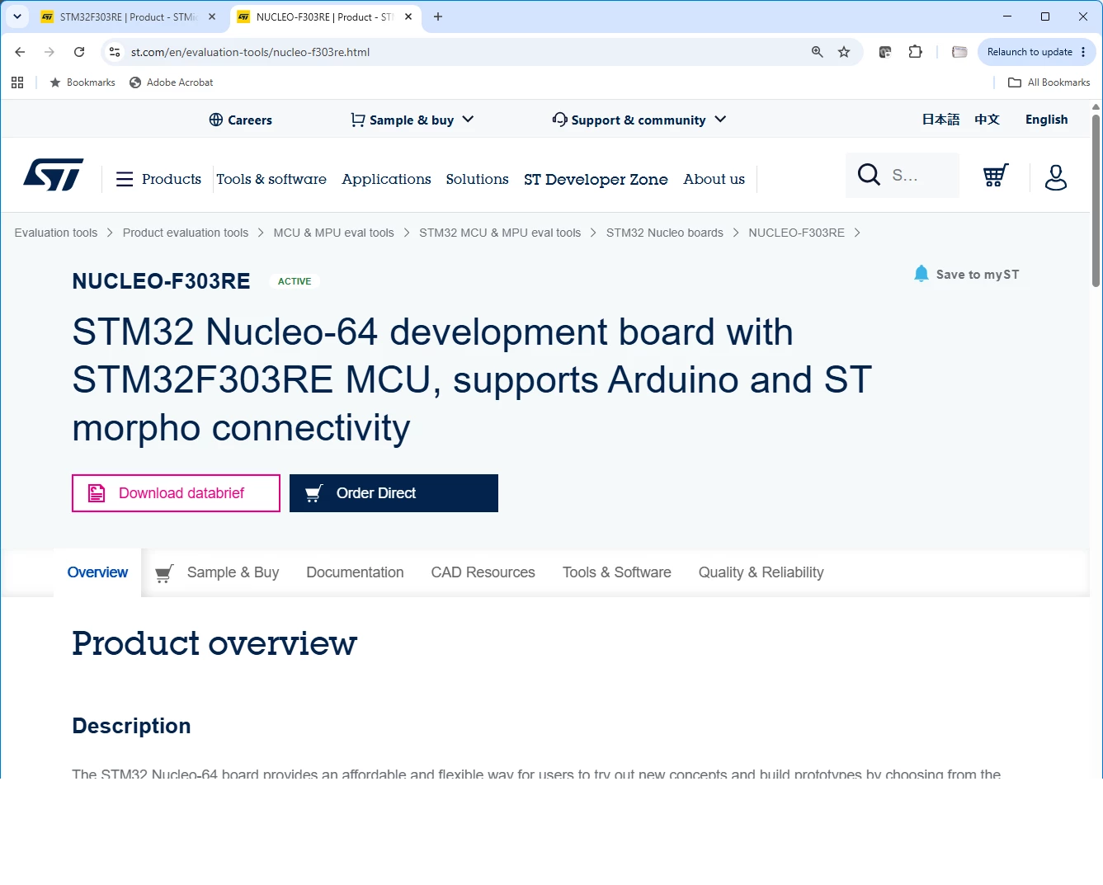Switch language to Chinese

point(987,120)
